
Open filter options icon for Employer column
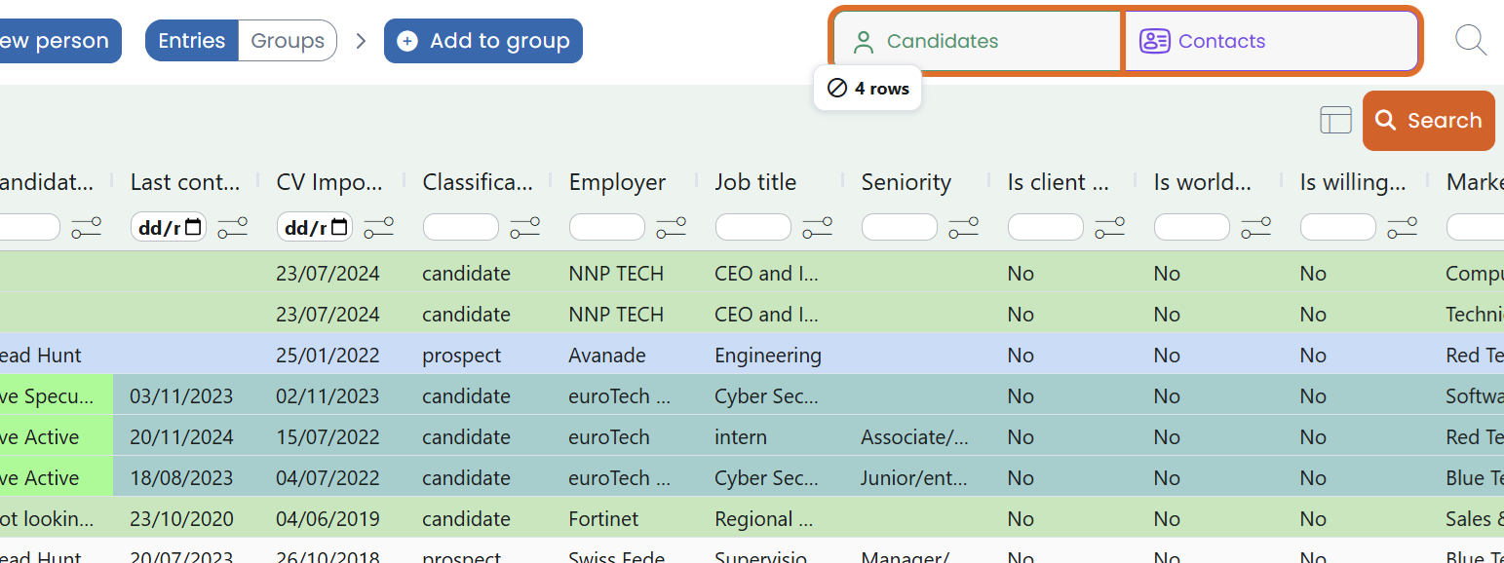coord(671,228)
